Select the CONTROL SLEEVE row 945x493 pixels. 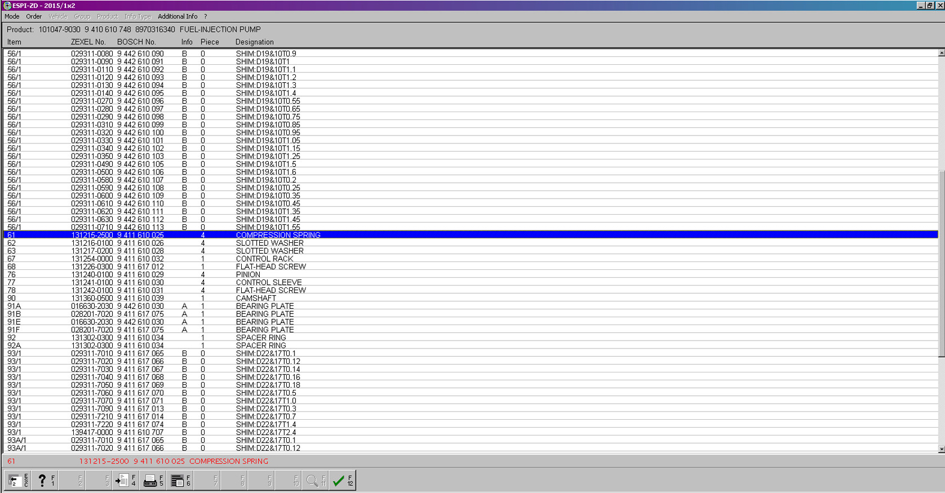coord(268,282)
